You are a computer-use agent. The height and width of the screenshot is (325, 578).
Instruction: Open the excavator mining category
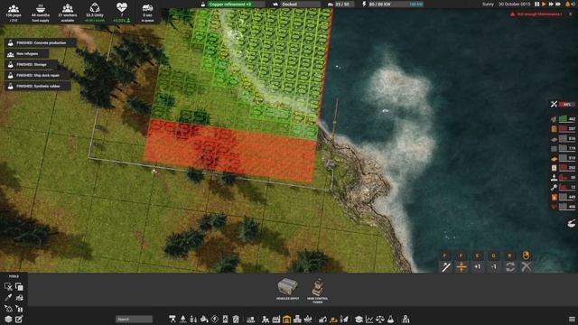322,319
